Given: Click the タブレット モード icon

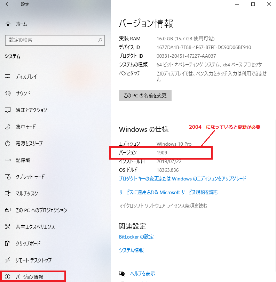Looking at the screenshot, I should click(x=8, y=177).
